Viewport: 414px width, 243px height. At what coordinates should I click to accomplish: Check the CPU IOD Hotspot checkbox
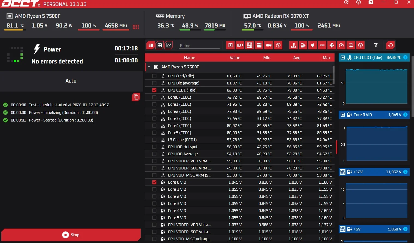(x=154, y=147)
